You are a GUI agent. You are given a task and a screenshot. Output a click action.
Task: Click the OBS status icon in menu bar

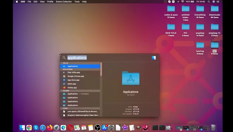(165, 2)
